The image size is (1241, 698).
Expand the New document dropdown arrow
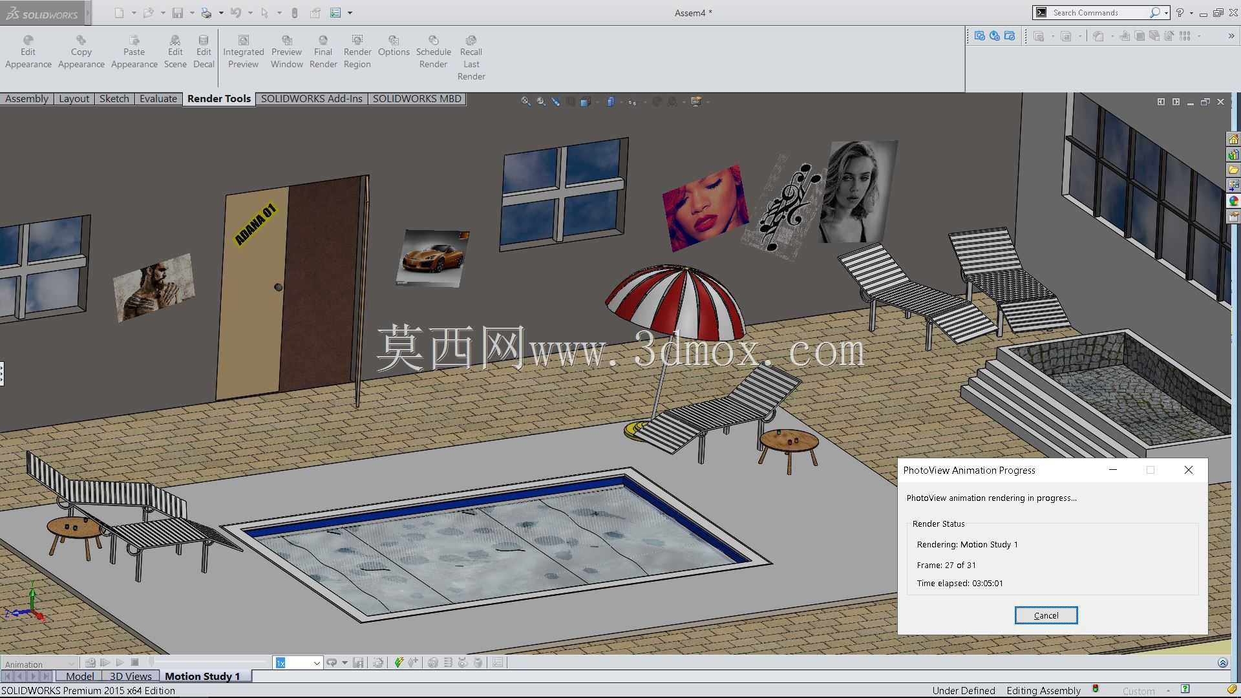tap(134, 13)
